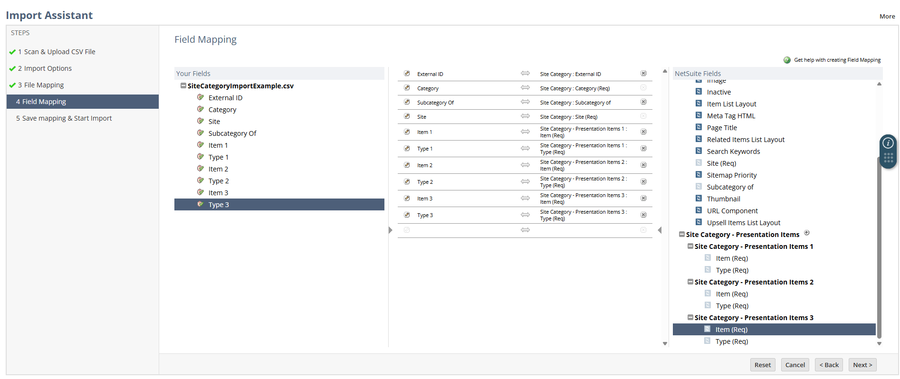Screen dimensions: 900x379
Task: Select Upsell Items List Layout field
Action: 744,223
